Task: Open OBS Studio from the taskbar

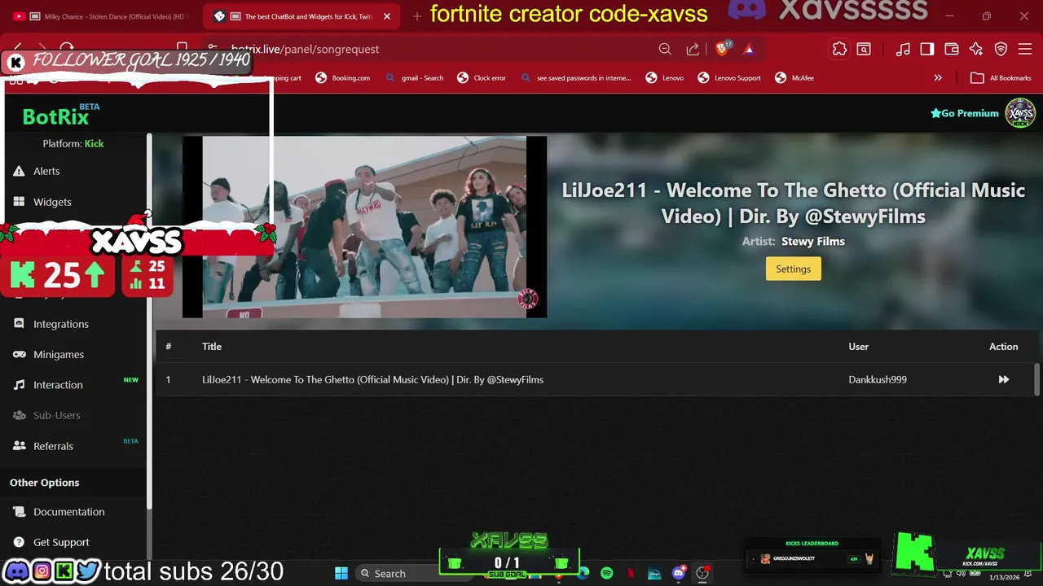Action: click(702, 573)
